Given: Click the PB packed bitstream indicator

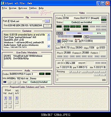Looking at the screenshot, I should (65, 29).
